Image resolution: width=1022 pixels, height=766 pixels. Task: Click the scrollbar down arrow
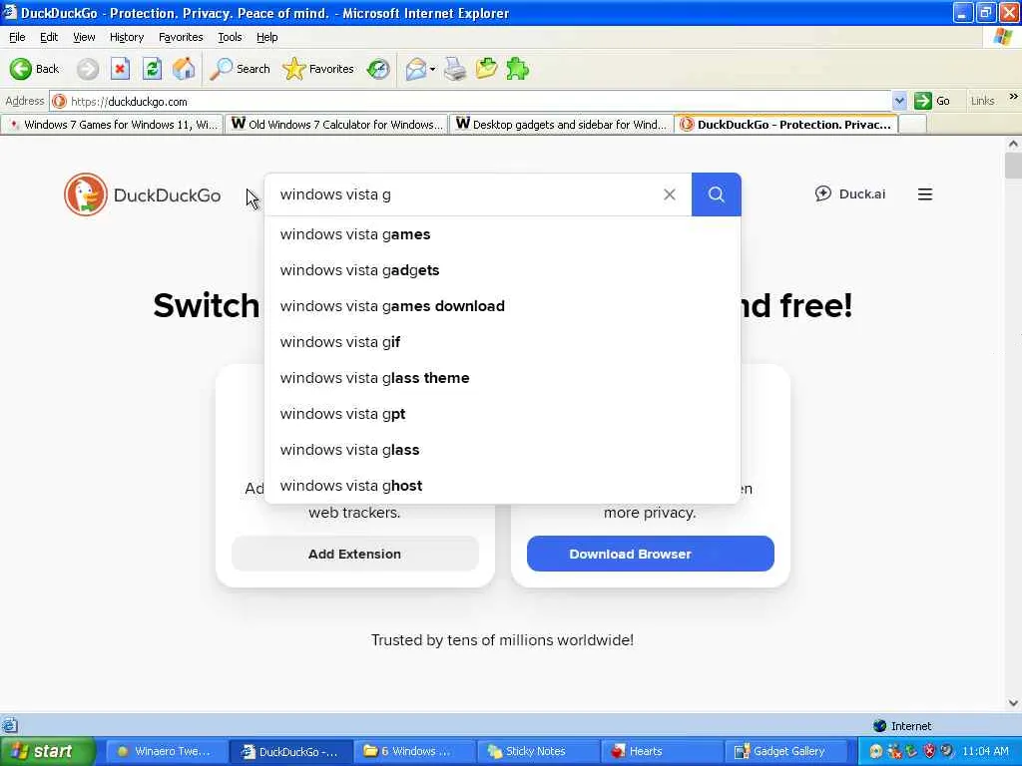(x=1013, y=703)
